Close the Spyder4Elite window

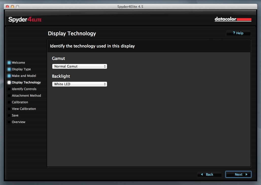click(7, 7)
